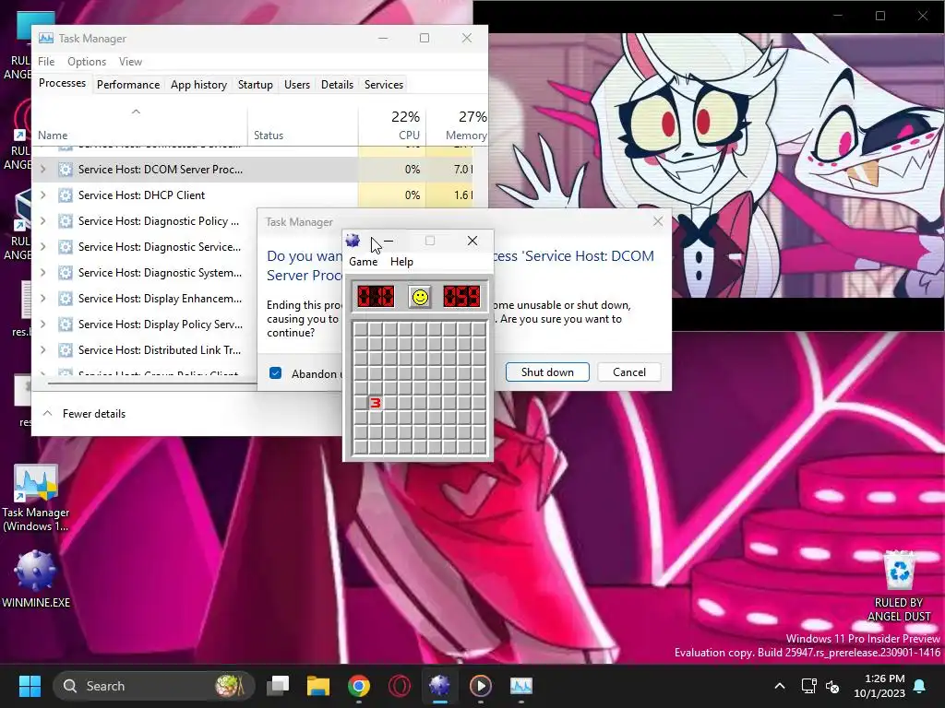945x708 pixels.
Task: Collapse with Fewer details chevron
Action: (x=48, y=414)
